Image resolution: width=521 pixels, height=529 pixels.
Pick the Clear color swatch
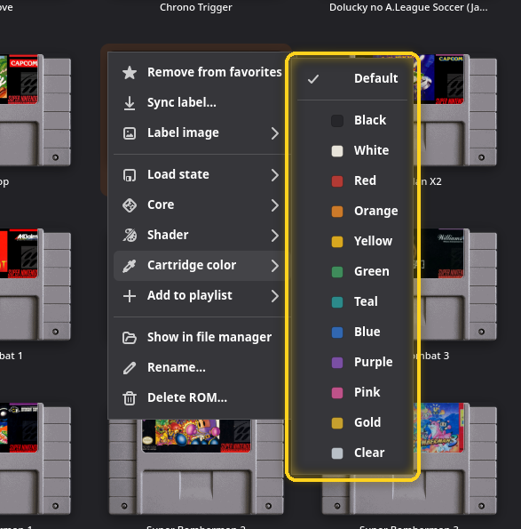coord(337,453)
